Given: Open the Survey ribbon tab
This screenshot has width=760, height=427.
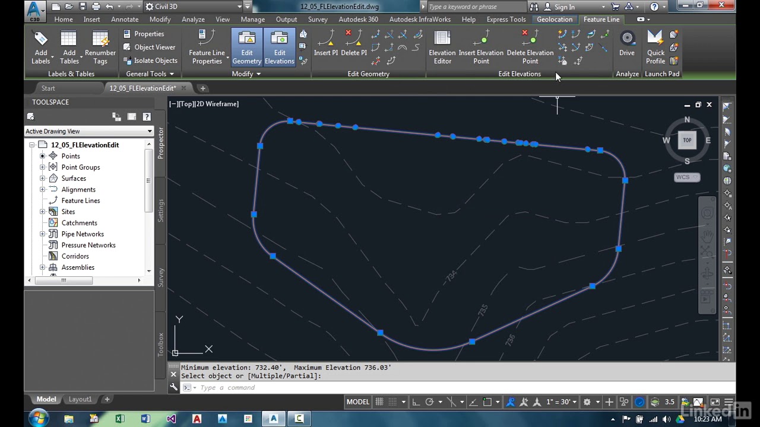Looking at the screenshot, I should tap(318, 20).
